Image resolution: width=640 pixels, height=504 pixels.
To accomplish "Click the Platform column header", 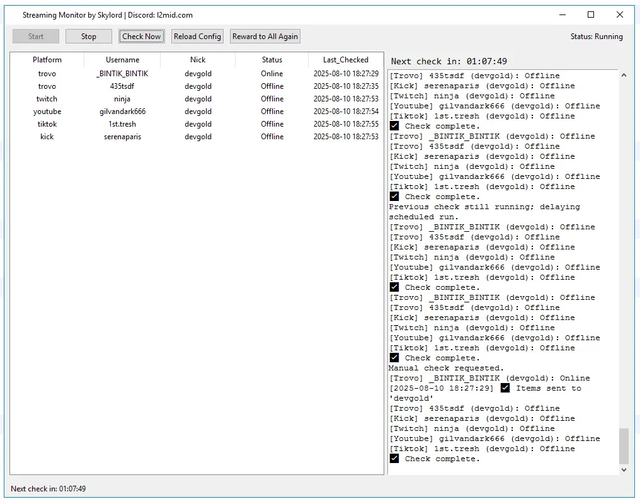I will (x=47, y=60).
